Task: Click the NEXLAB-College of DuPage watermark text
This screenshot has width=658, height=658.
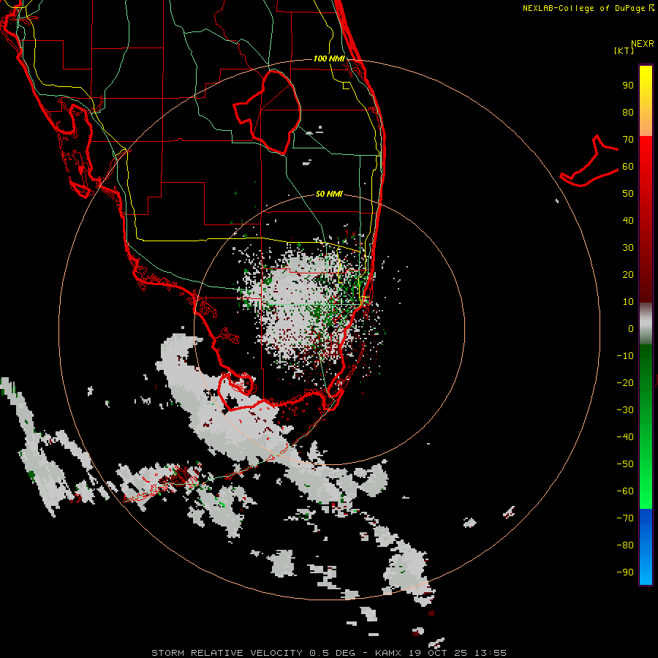Action: [583, 8]
